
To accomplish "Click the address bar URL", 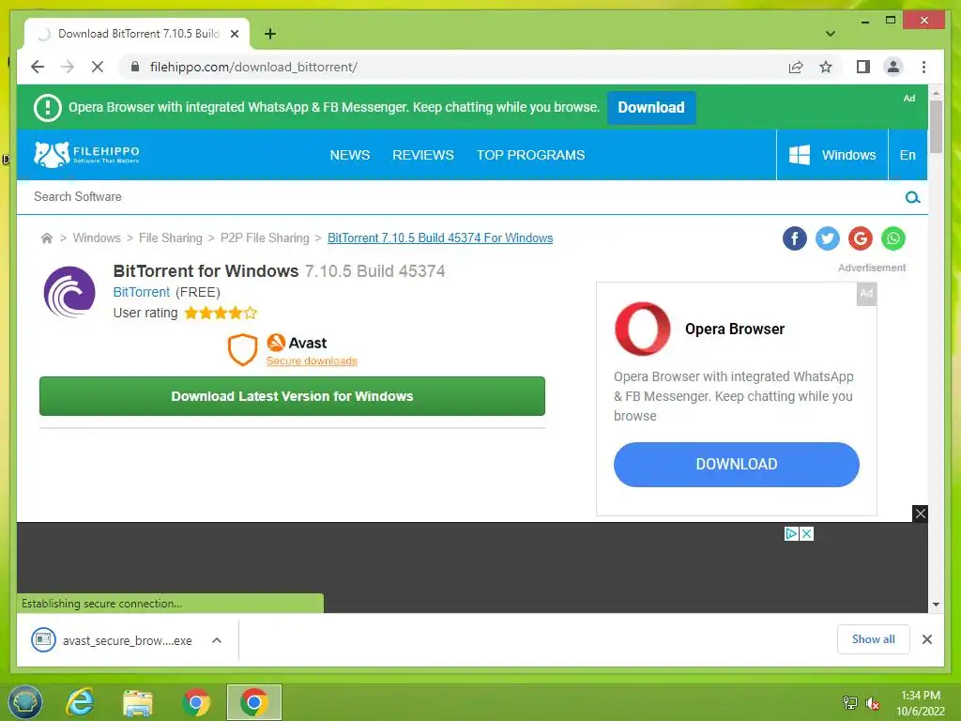I will pyautogui.click(x=253, y=67).
